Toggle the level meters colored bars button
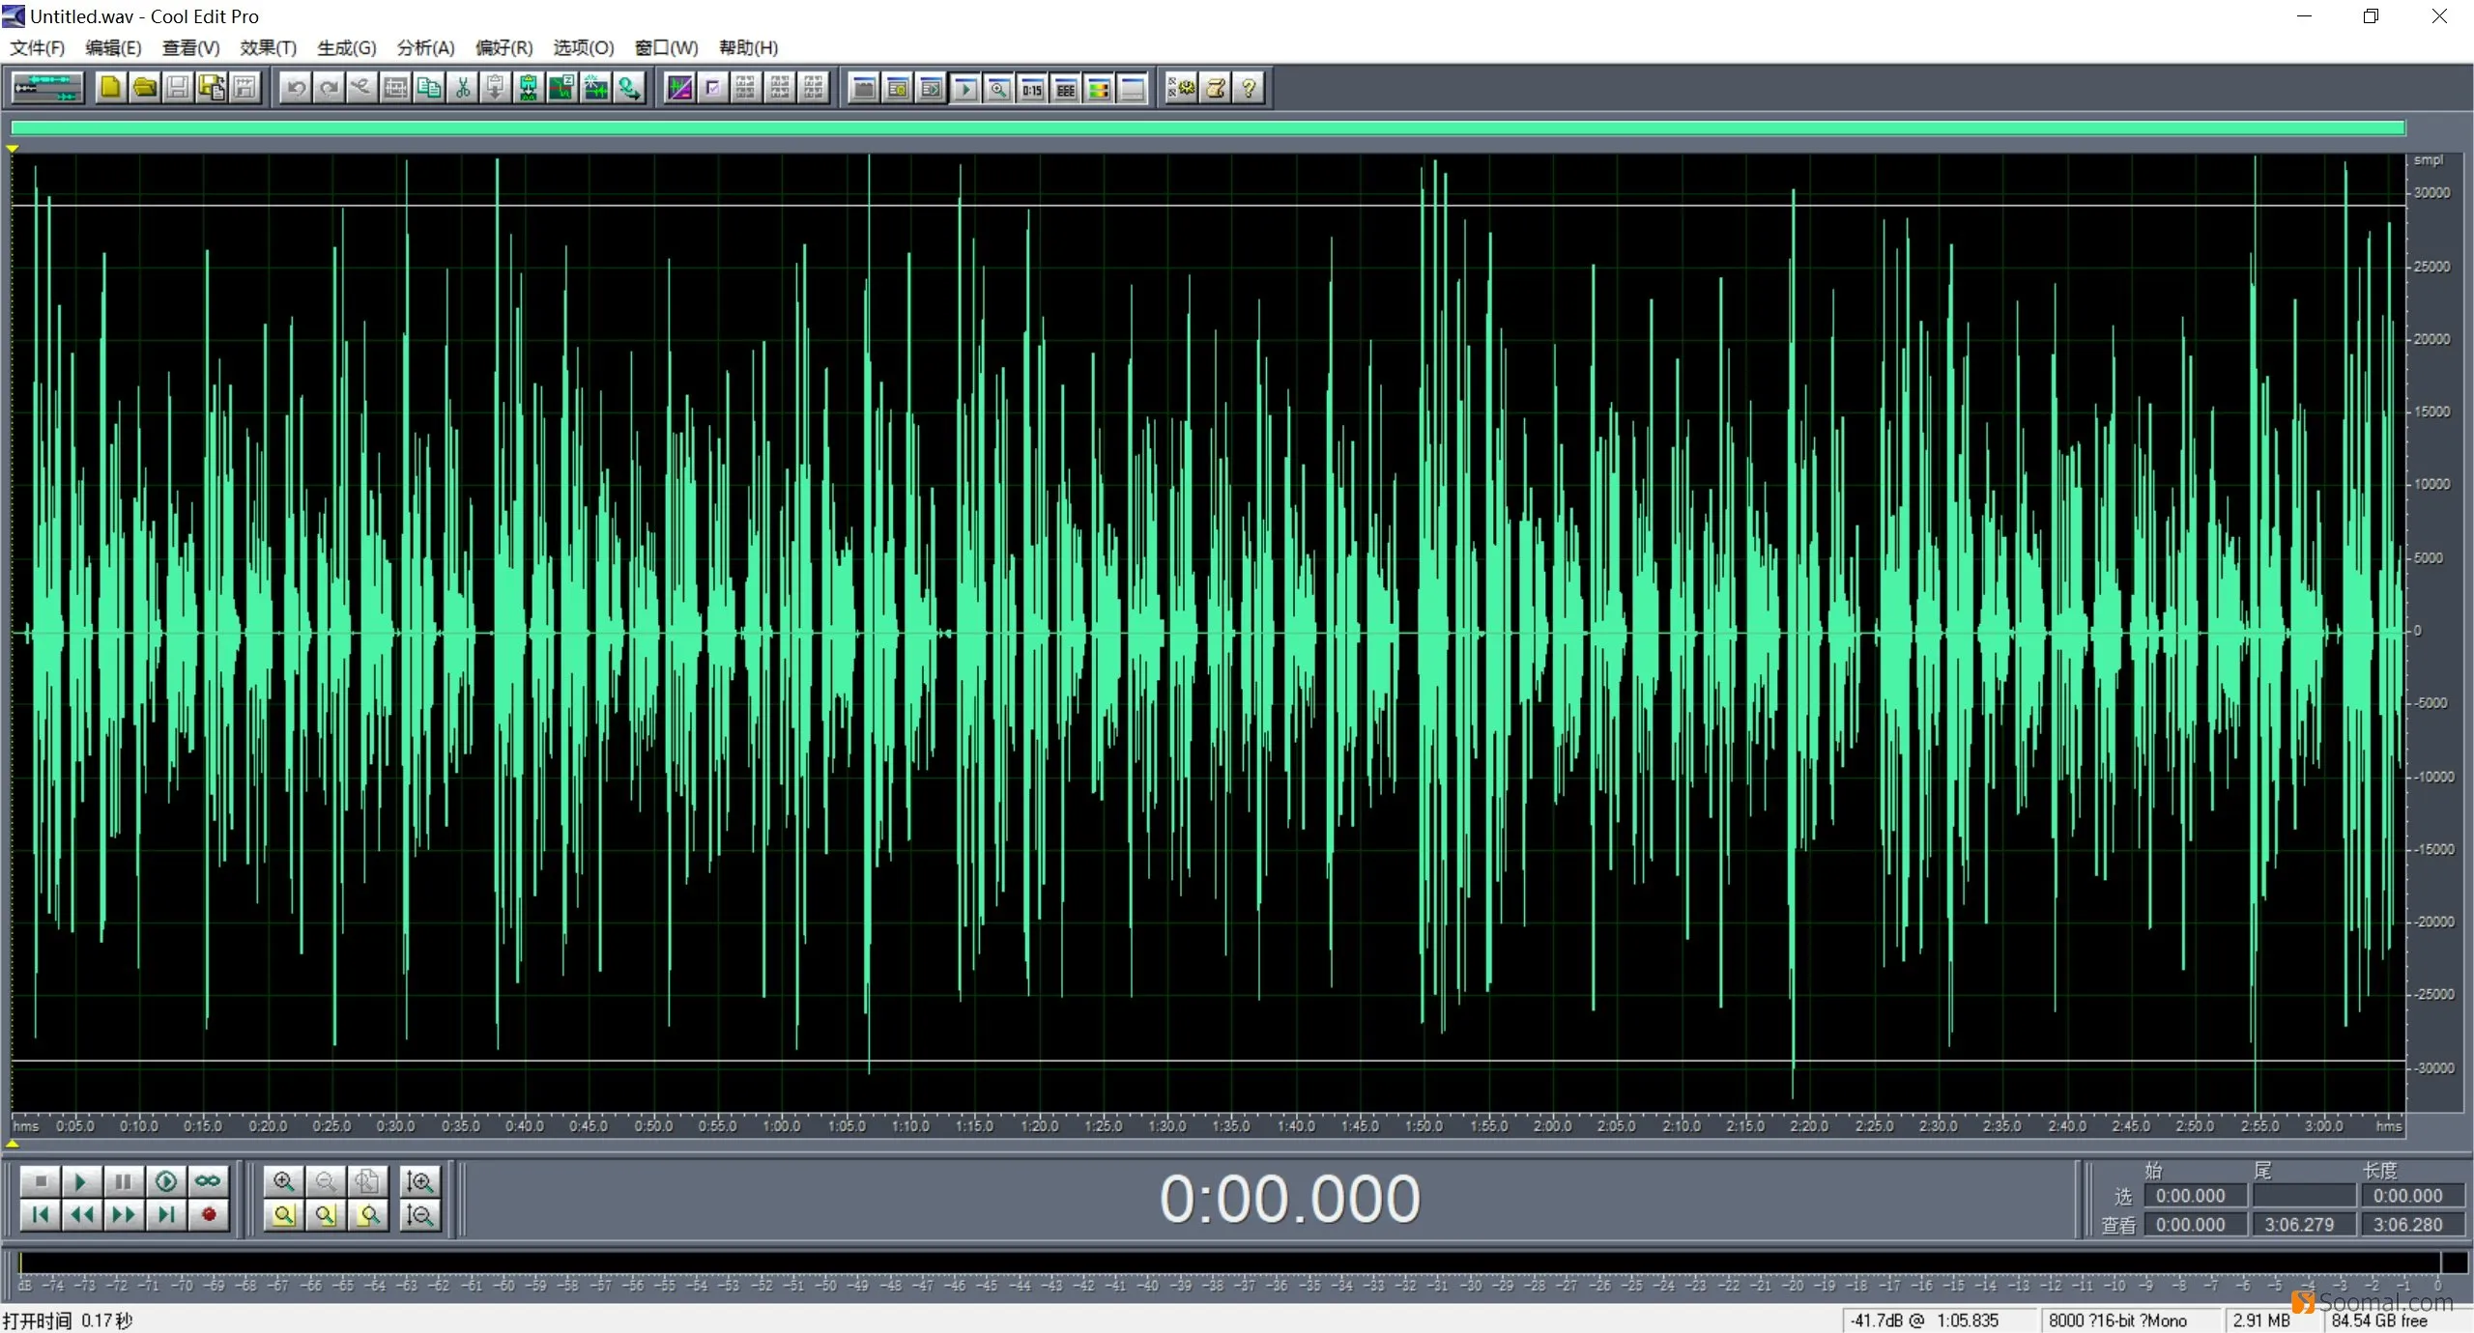This screenshot has height=1333, width=2474. (1099, 89)
